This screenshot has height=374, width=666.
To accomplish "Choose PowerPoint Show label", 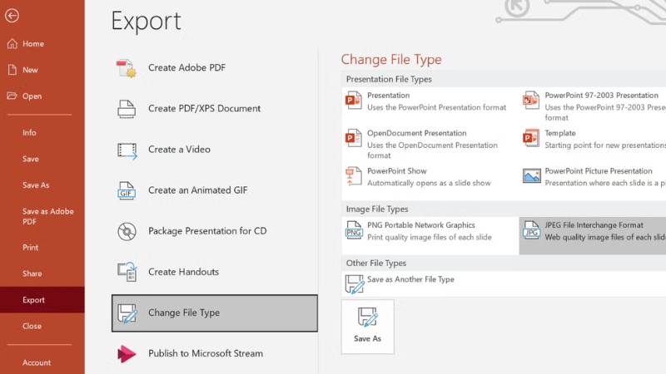I will [x=397, y=171].
